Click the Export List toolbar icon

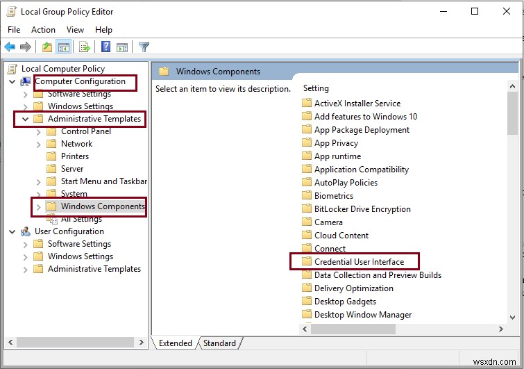[x=85, y=47]
